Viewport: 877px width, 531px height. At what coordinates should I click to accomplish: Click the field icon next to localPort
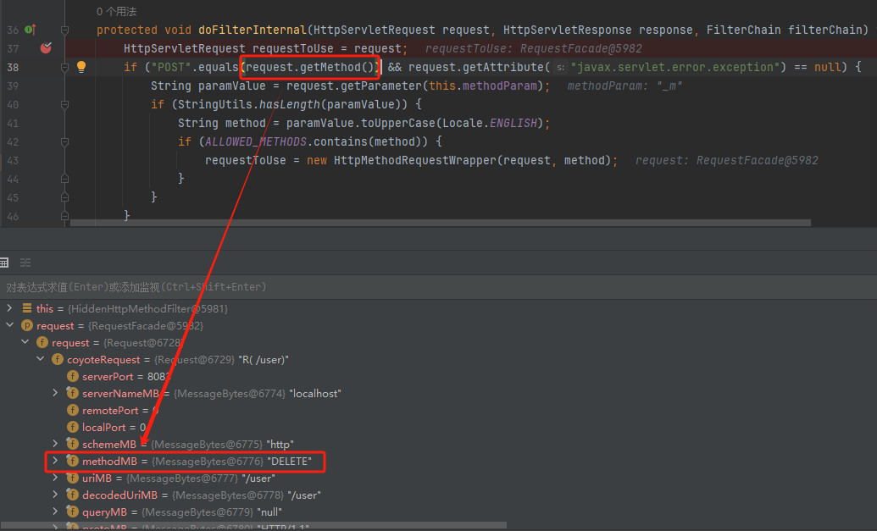tap(73, 427)
